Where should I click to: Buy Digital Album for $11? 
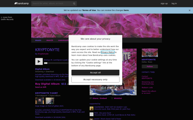[x=47, y=84]
